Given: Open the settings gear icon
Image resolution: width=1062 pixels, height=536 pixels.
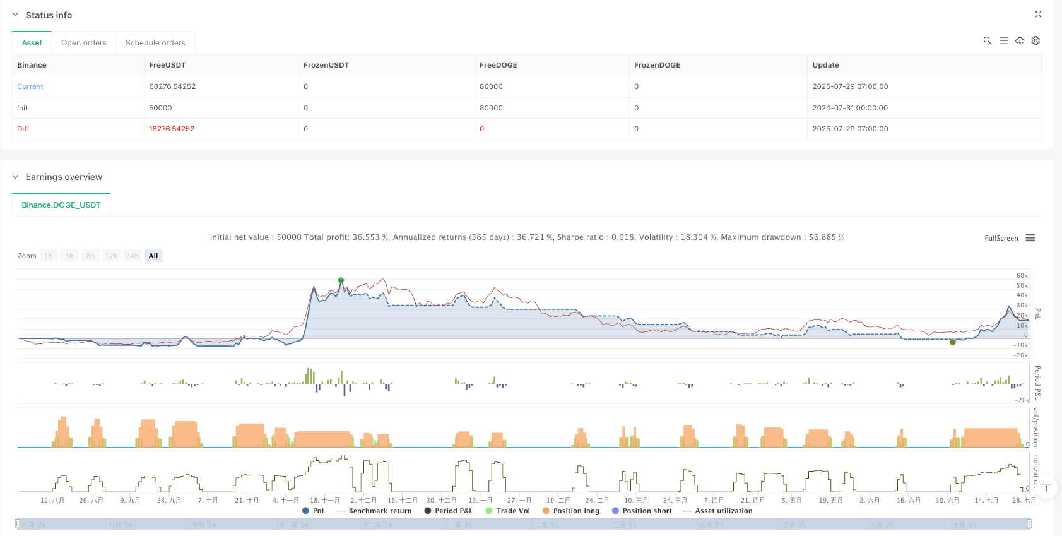Looking at the screenshot, I should (x=1035, y=40).
